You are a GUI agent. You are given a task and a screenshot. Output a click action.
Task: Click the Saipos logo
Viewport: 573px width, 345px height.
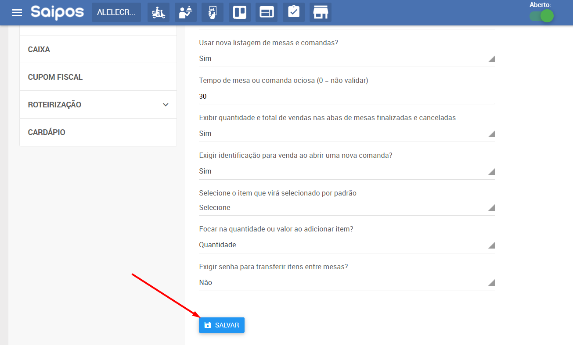pos(57,12)
